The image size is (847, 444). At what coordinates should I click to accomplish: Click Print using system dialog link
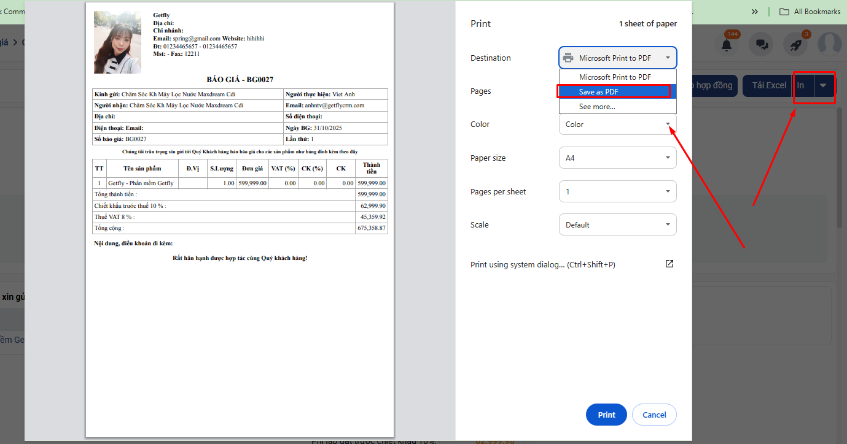[x=542, y=264]
